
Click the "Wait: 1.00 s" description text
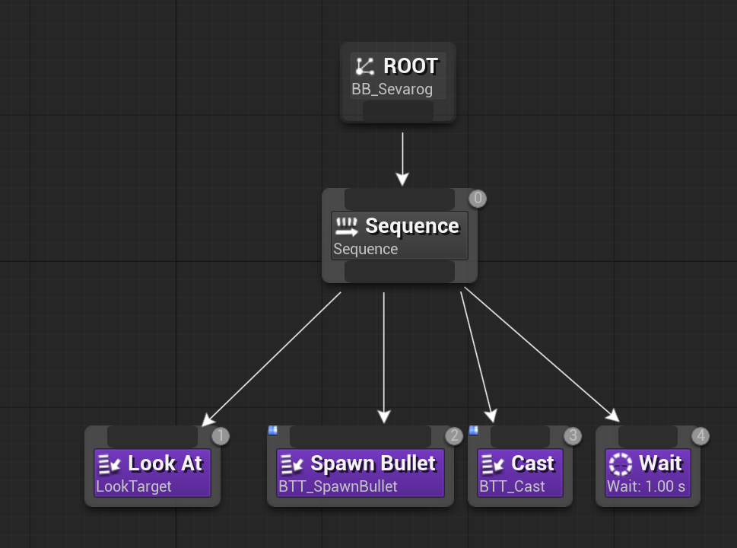point(646,486)
